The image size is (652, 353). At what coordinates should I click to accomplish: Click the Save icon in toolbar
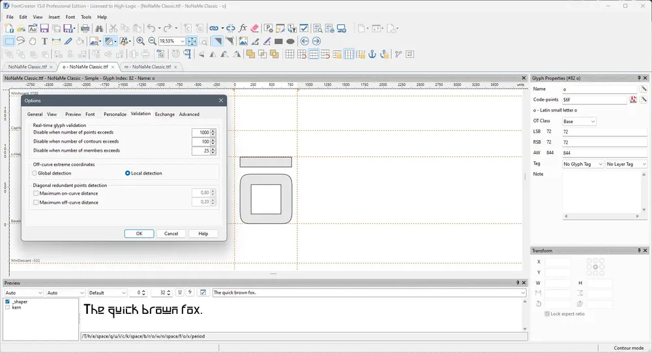[x=44, y=28]
